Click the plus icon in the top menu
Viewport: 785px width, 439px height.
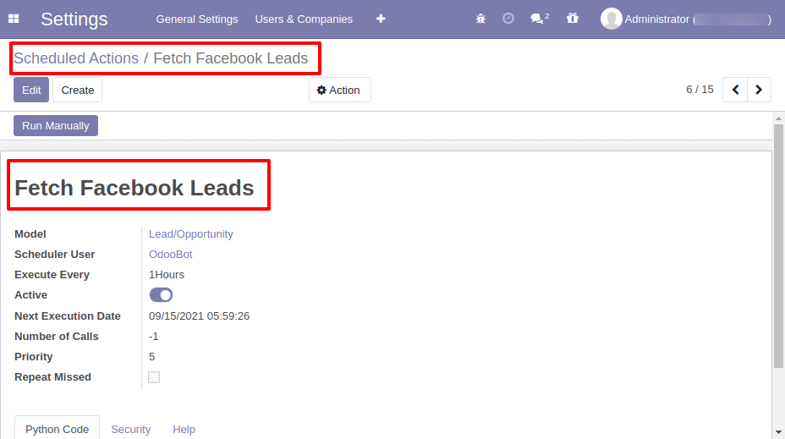click(381, 19)
